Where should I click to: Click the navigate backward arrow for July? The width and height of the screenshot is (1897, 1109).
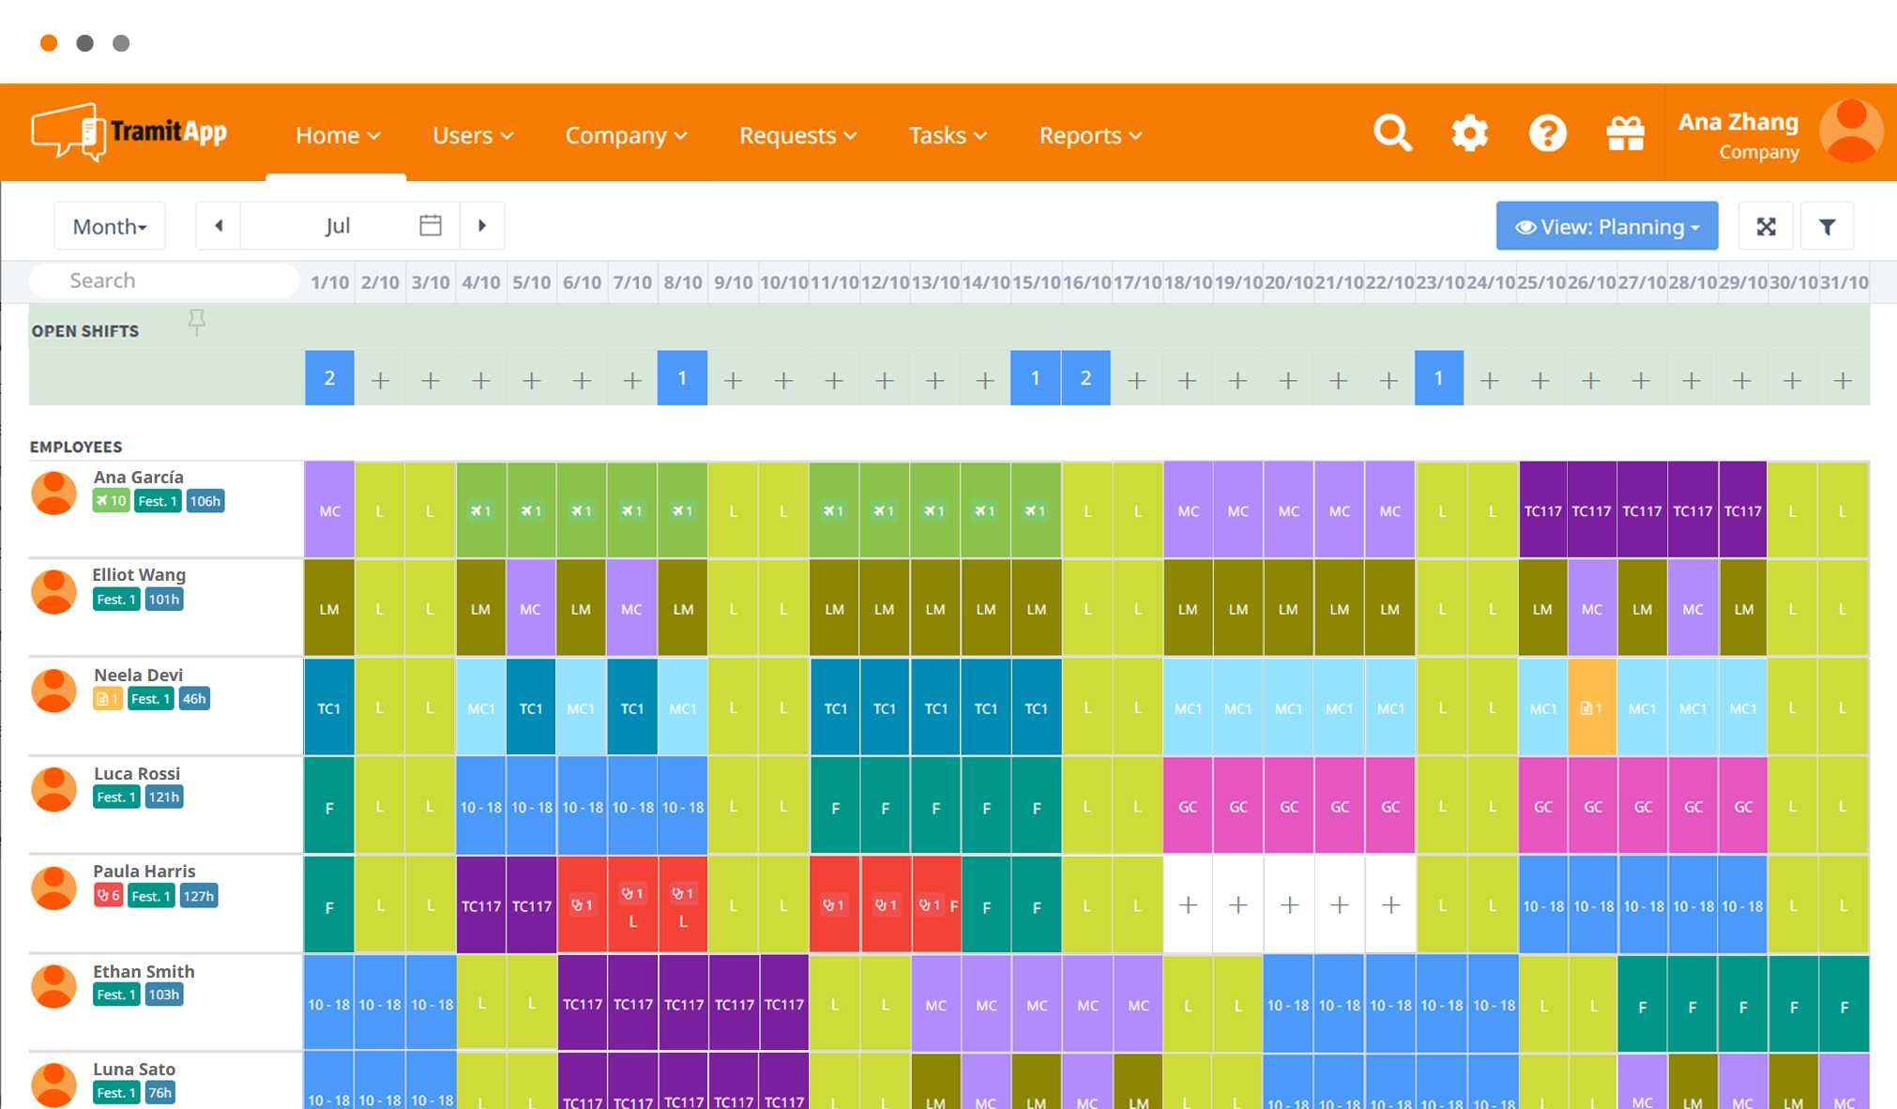pyautogui.click(x=218, y=224)
